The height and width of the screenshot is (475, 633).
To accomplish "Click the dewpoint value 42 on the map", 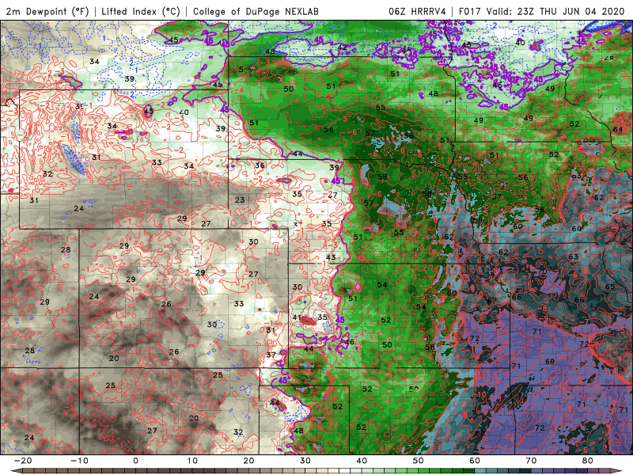I will tap(342, 47).
